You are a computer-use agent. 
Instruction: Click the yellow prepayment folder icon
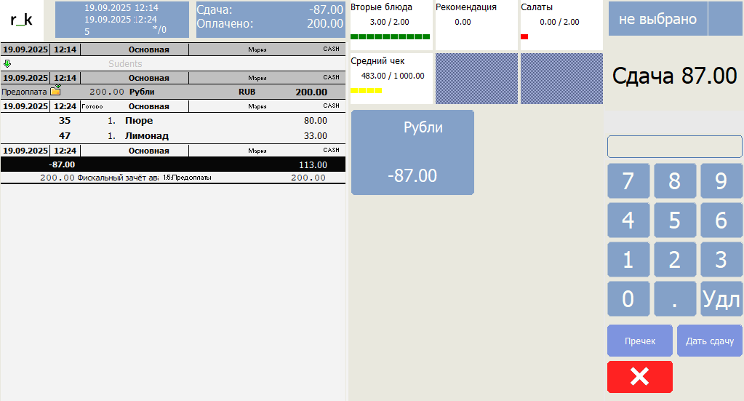[x=55, y=92]
